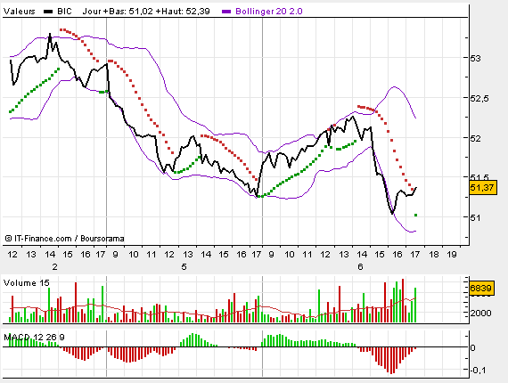The image size is (508, 383).
Task: Select the 'MACD 12 26 9' panel label
Action: (34, 338)
